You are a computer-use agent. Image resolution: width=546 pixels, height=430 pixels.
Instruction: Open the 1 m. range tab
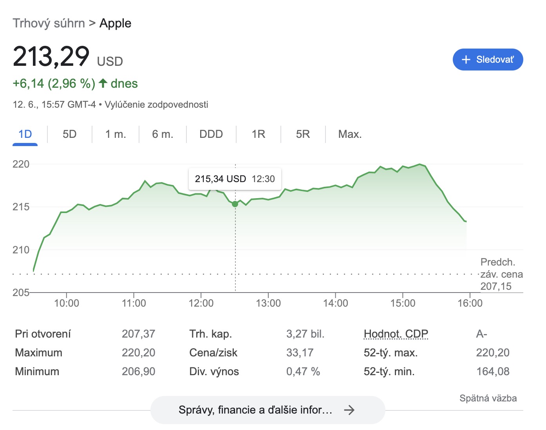pos(116,134)
